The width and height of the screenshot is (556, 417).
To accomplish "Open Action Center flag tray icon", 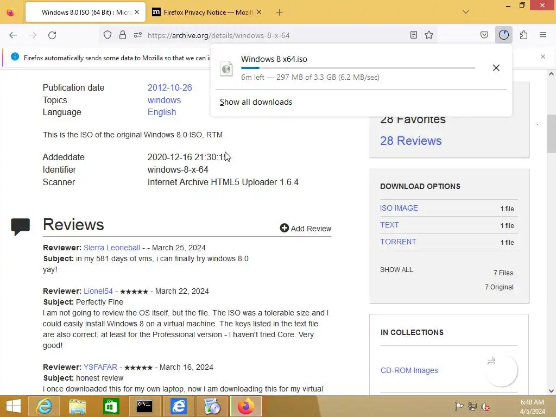I will click(x=459, y=407).
